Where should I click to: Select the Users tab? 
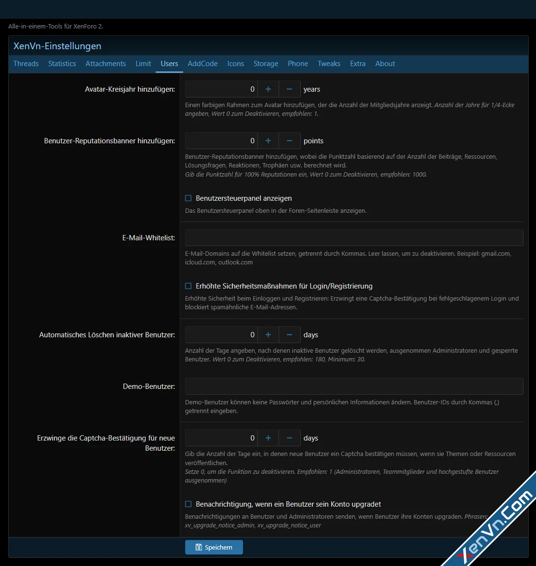[170, 64]
